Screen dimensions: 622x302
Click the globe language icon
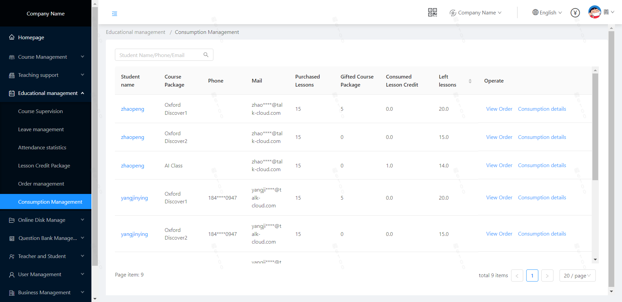(x=535, y=12)
